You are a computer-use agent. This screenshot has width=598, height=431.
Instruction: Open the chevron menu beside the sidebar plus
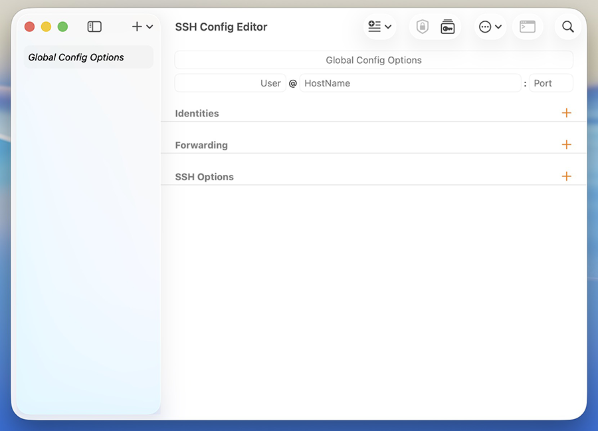(149, 27)
